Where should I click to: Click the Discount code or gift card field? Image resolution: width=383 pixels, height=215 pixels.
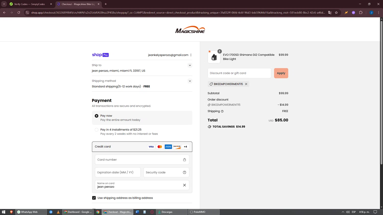click(x=239, y=73)
